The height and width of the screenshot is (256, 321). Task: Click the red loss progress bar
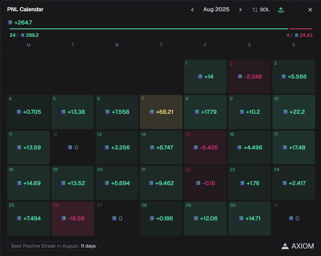point(301,29)
